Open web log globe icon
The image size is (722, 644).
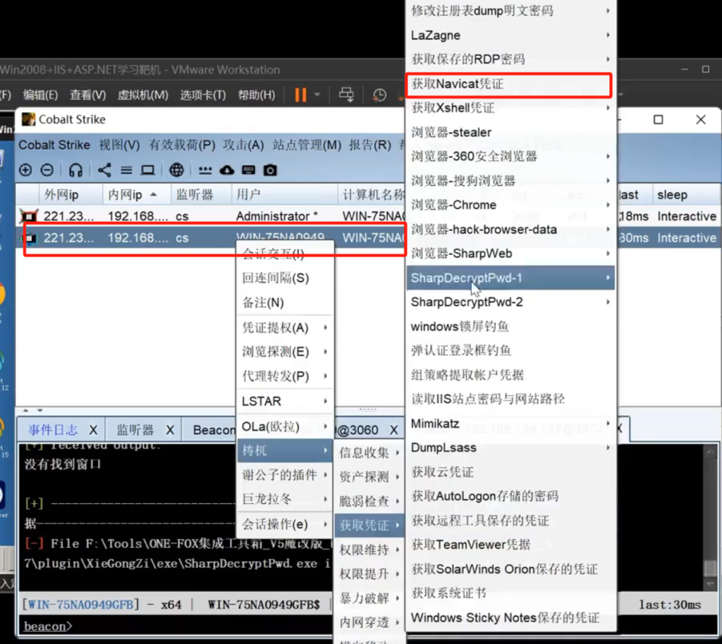pos(176,171)
